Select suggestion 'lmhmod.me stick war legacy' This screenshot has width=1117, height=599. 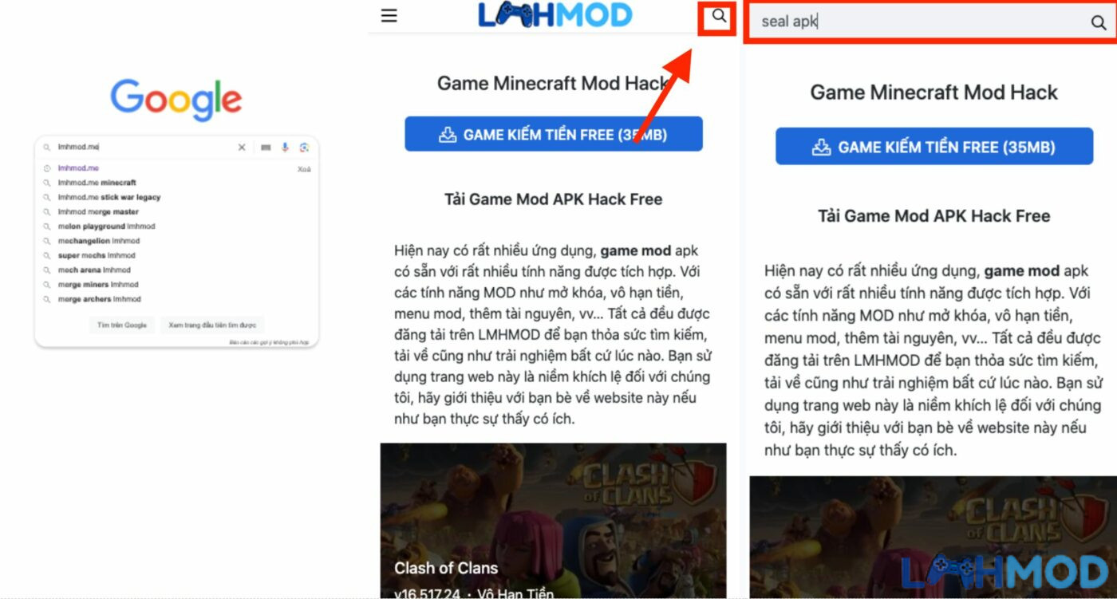pyautogui.click(x=109, y=197)
